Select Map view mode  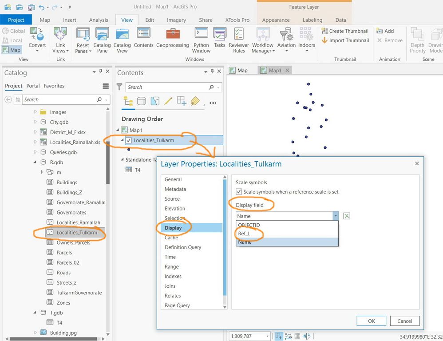[x=12, y=50]
